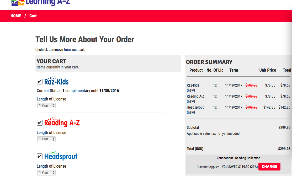
Task: Click the red CHANGE discount button
Action: click(x=269, y=167)
